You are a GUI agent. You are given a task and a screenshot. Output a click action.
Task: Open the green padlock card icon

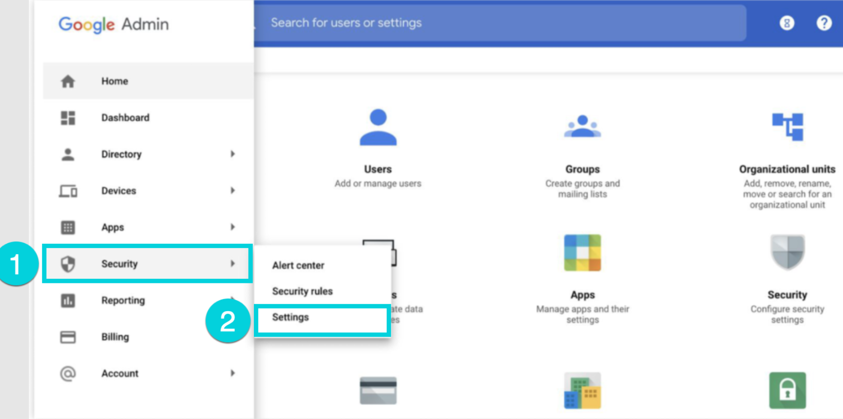787,391
